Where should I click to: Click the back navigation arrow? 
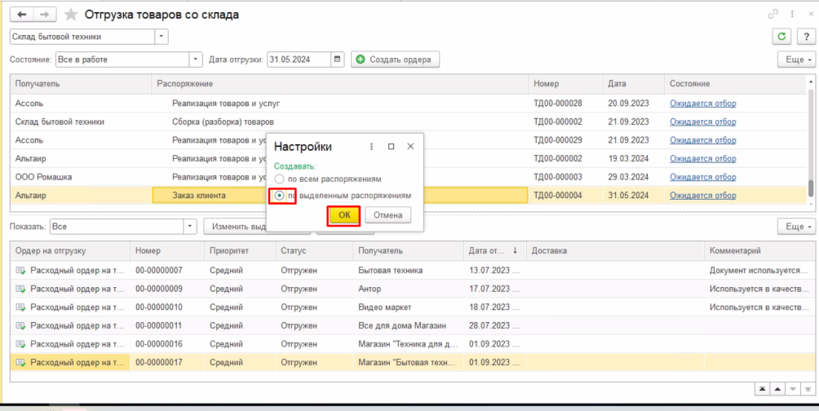pos(21,15)
